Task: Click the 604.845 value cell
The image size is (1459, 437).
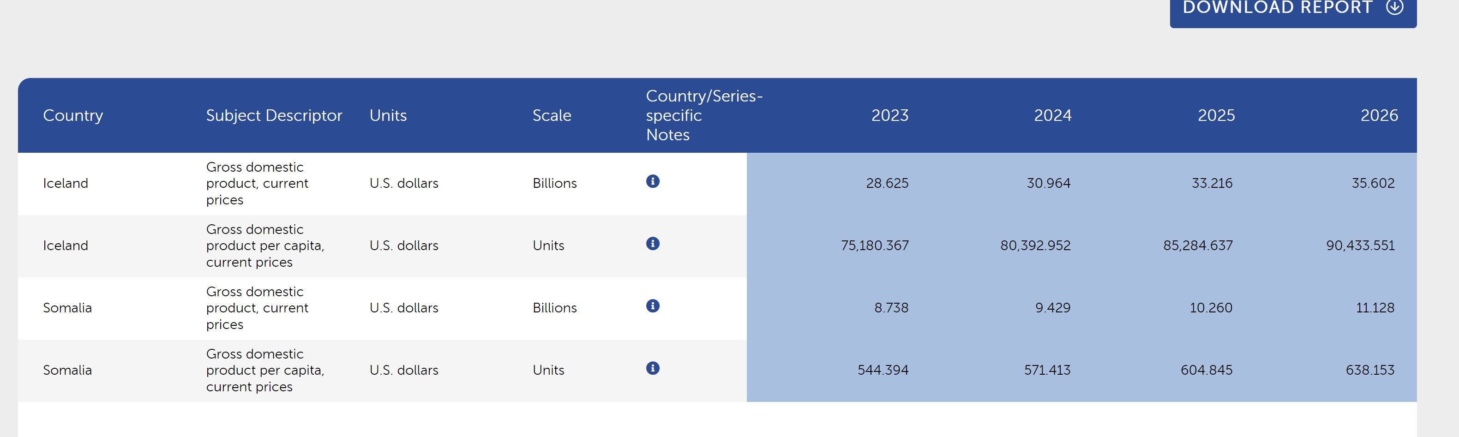Action: pos(1207,370)
